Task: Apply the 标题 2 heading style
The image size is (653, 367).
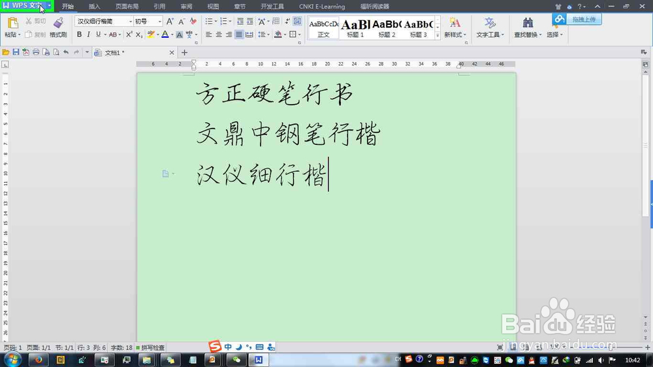Action: click(x=387, y=28)
